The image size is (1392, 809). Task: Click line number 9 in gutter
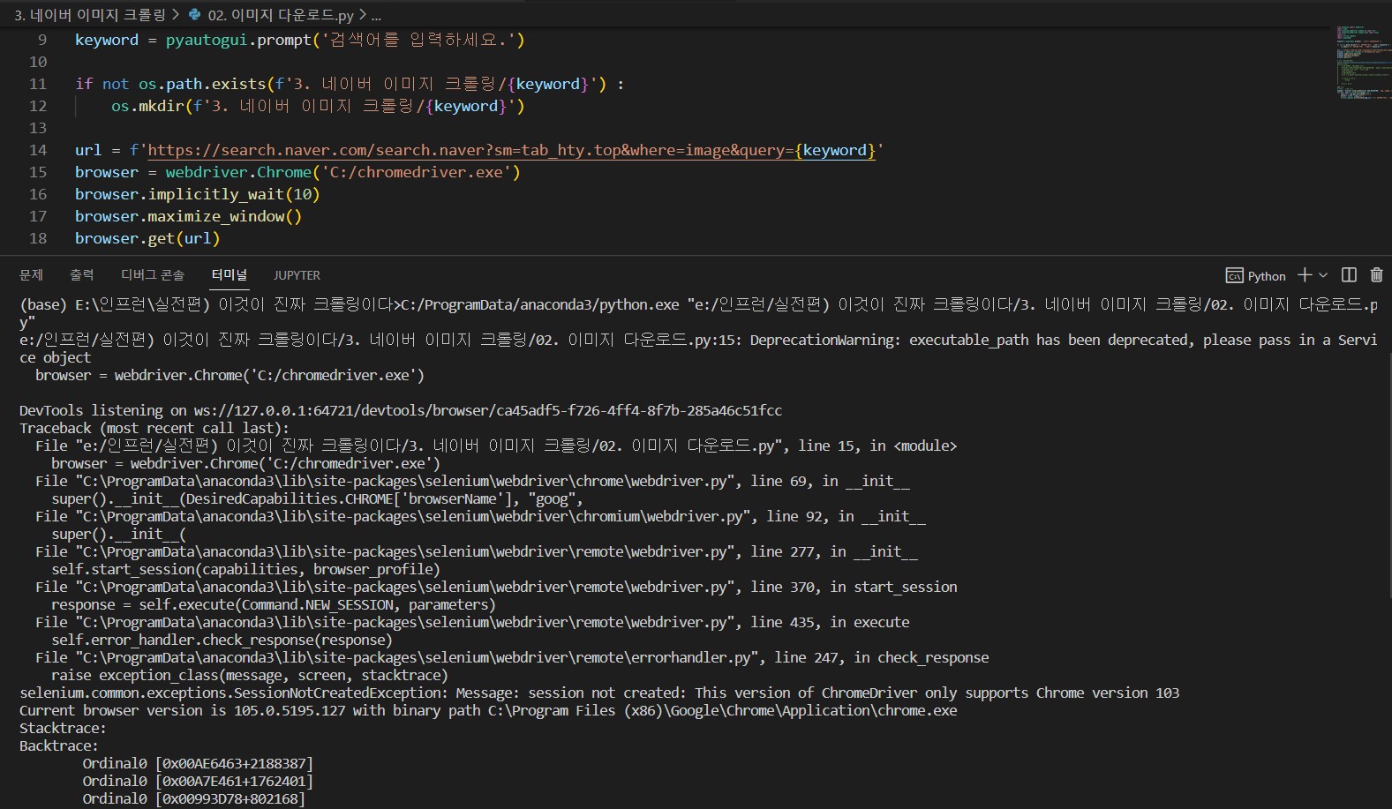point(42,40)
